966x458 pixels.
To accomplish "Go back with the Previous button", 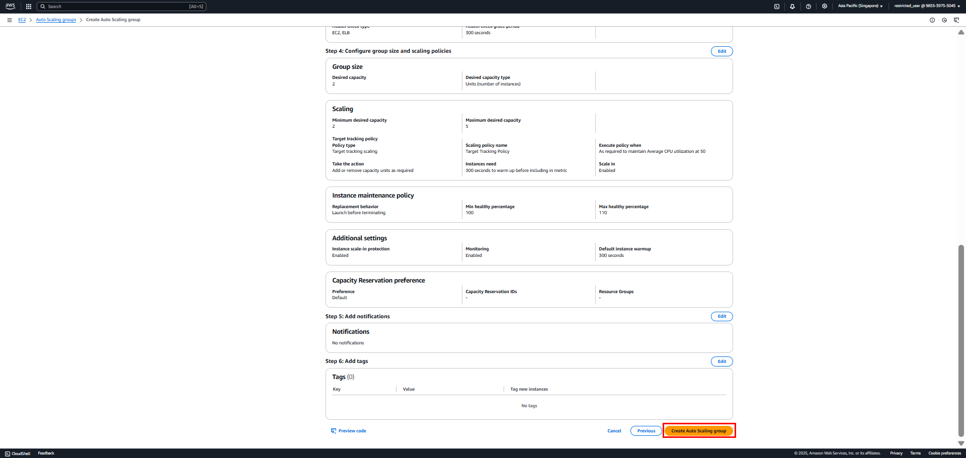I will point(647,431).
